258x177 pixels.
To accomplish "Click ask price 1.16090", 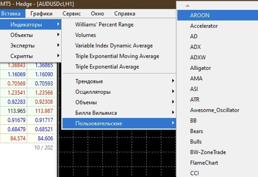I will tap(44, 74).
